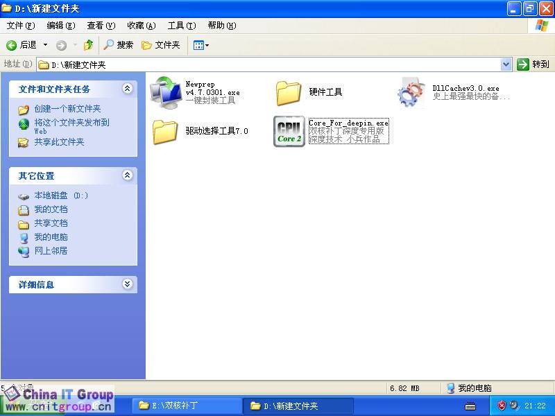Open 本地磁盘 (D:) location link
555x416 pixels.
[61, 196]
